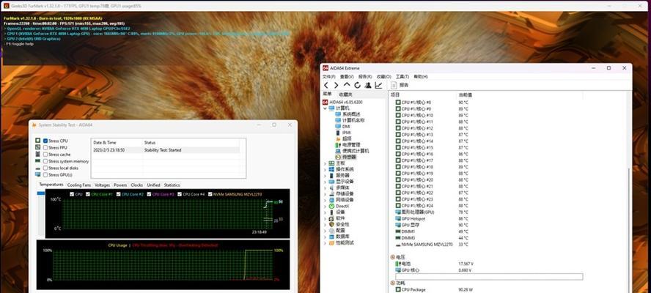This screenshot has height=293, width=651.
Task: Expand the 性能测试 benchmark node
Action: (x=325, y=242)
